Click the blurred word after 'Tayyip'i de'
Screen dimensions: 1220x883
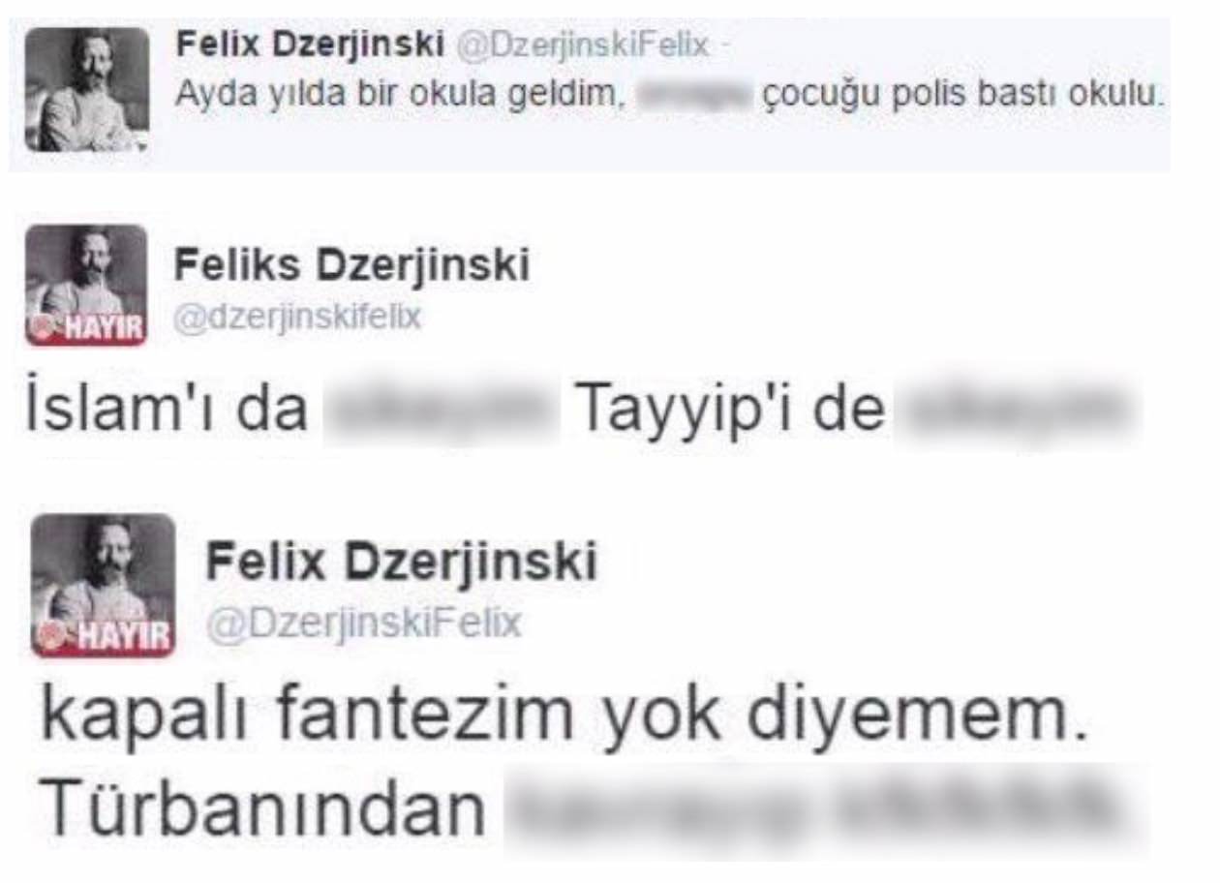coord(1016,411)
